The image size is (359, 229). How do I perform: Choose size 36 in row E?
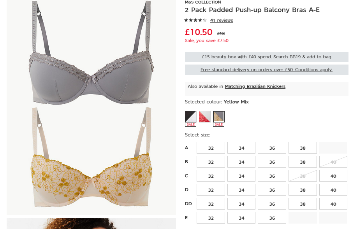click(272, 218)
